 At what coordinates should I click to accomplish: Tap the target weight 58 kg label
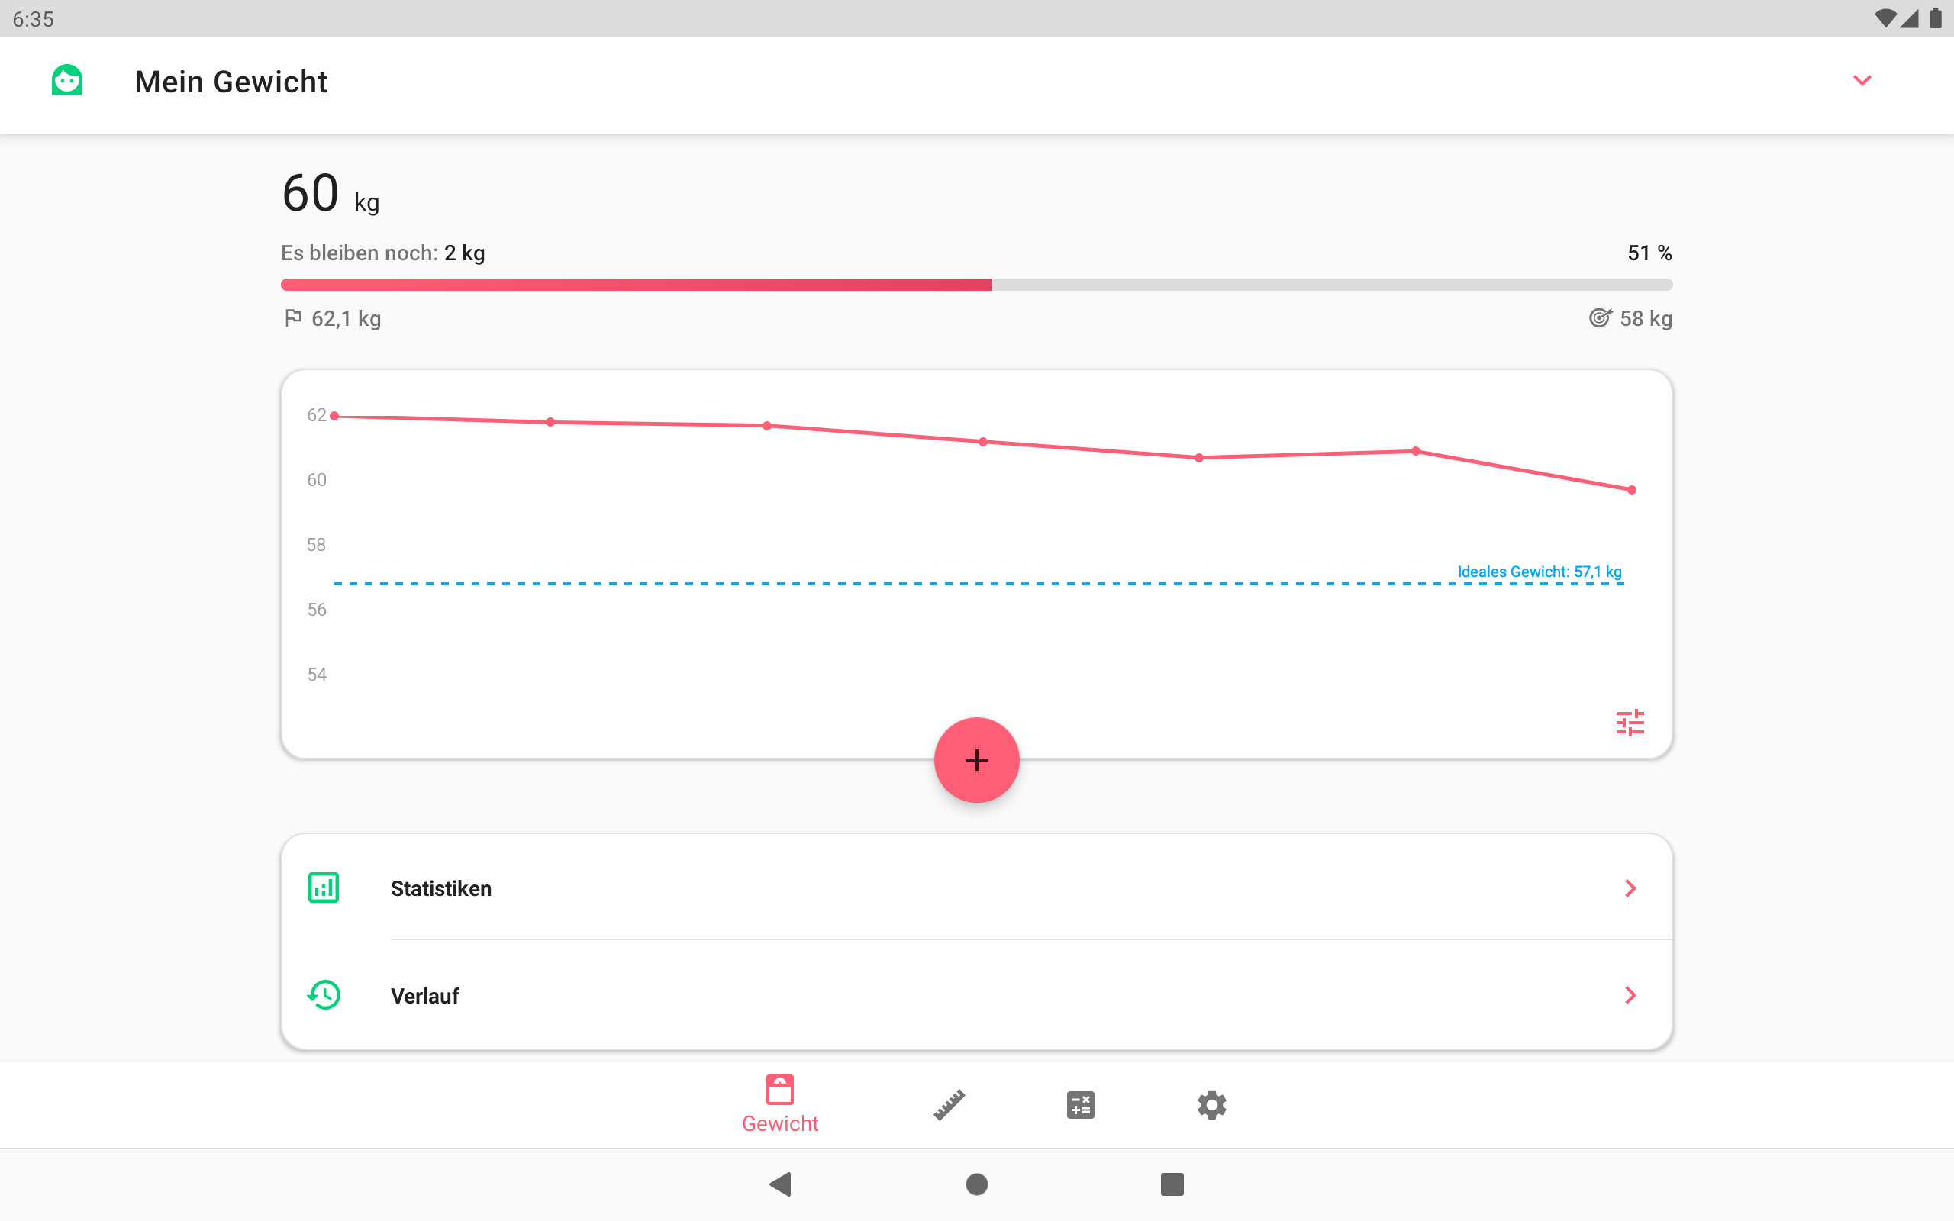[x=1646, y=318]
